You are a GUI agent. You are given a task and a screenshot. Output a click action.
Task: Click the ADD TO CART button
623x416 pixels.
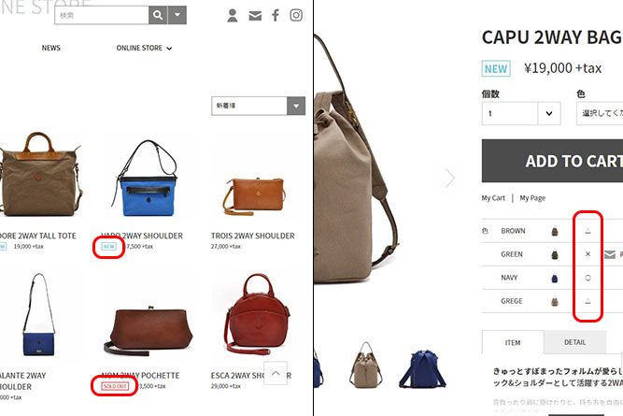click(x=552, y=161)
